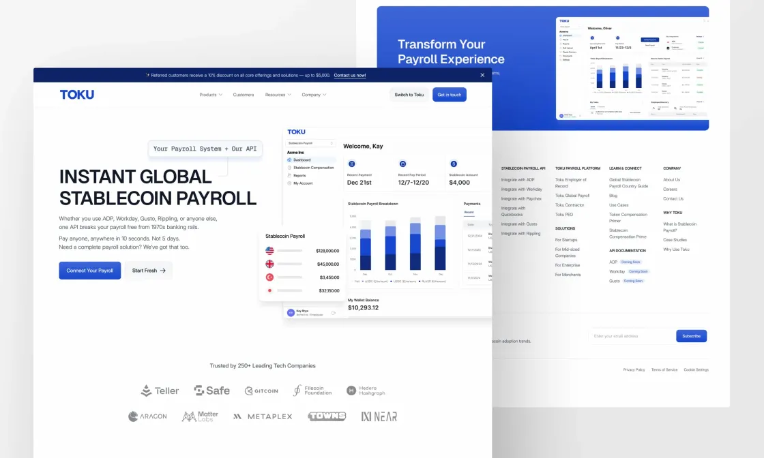Select Stablecoin Compensation in sidebar

[x=311, y=168]
